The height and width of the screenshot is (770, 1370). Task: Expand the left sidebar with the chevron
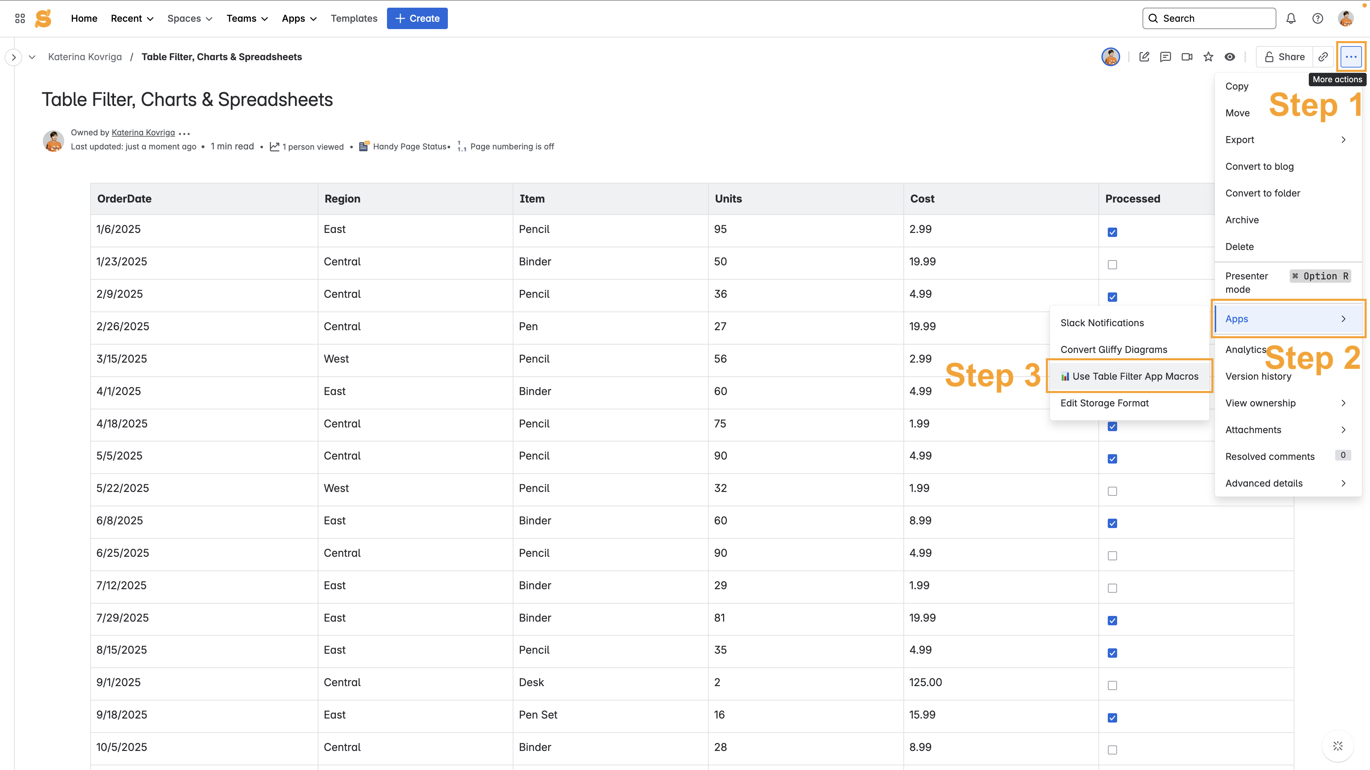pos(14,57)
